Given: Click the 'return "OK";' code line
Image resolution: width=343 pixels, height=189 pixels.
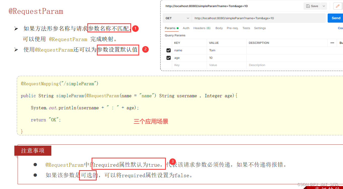Looking at the screenshot, I should pyautogui.click(x=46, y=120).
